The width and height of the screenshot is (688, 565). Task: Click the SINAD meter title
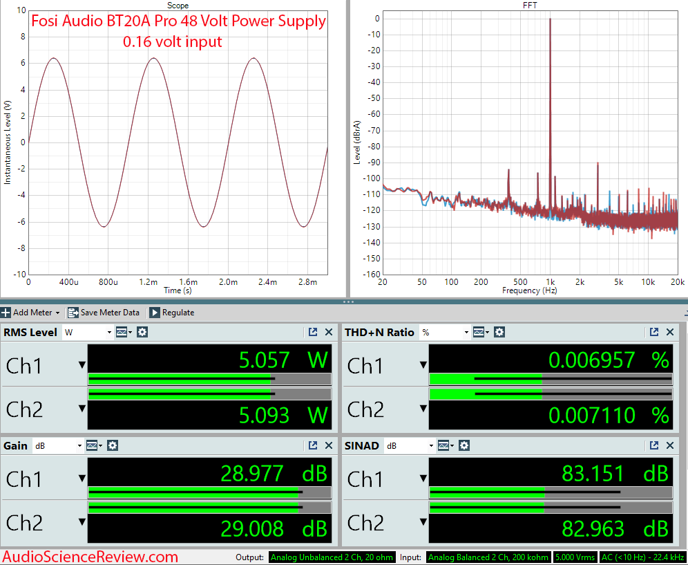pos(361,445)
